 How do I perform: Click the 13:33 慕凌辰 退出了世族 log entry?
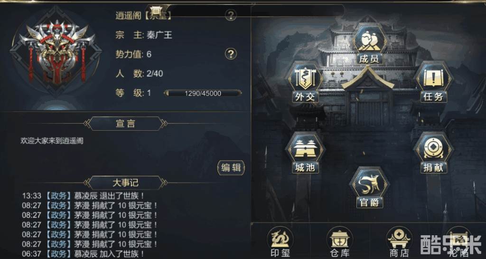click(83, 196)
